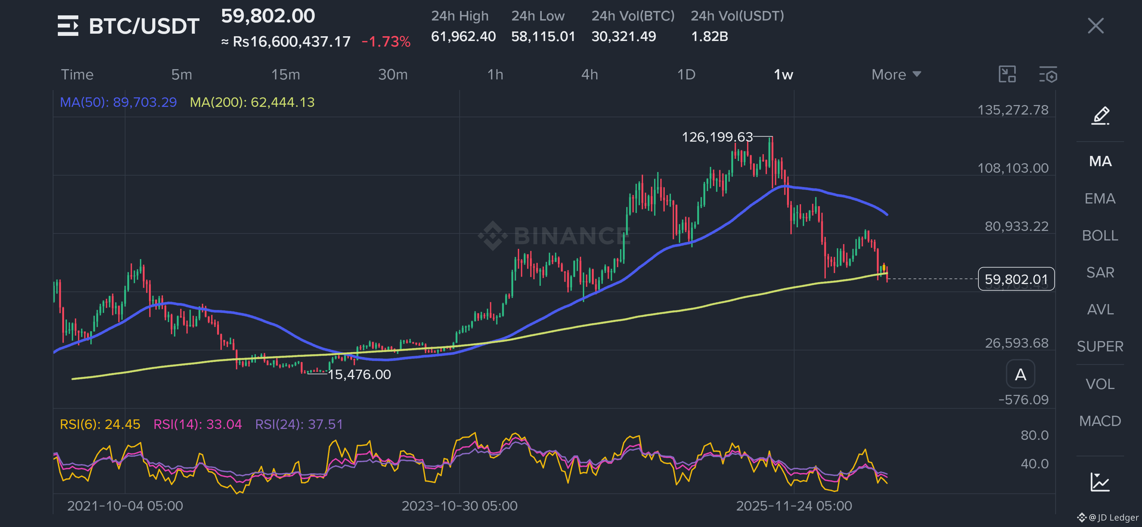The height and width of the screenshot is (527, 1142).
Task: Open the line chart type icon
Action: (1100, 482)
